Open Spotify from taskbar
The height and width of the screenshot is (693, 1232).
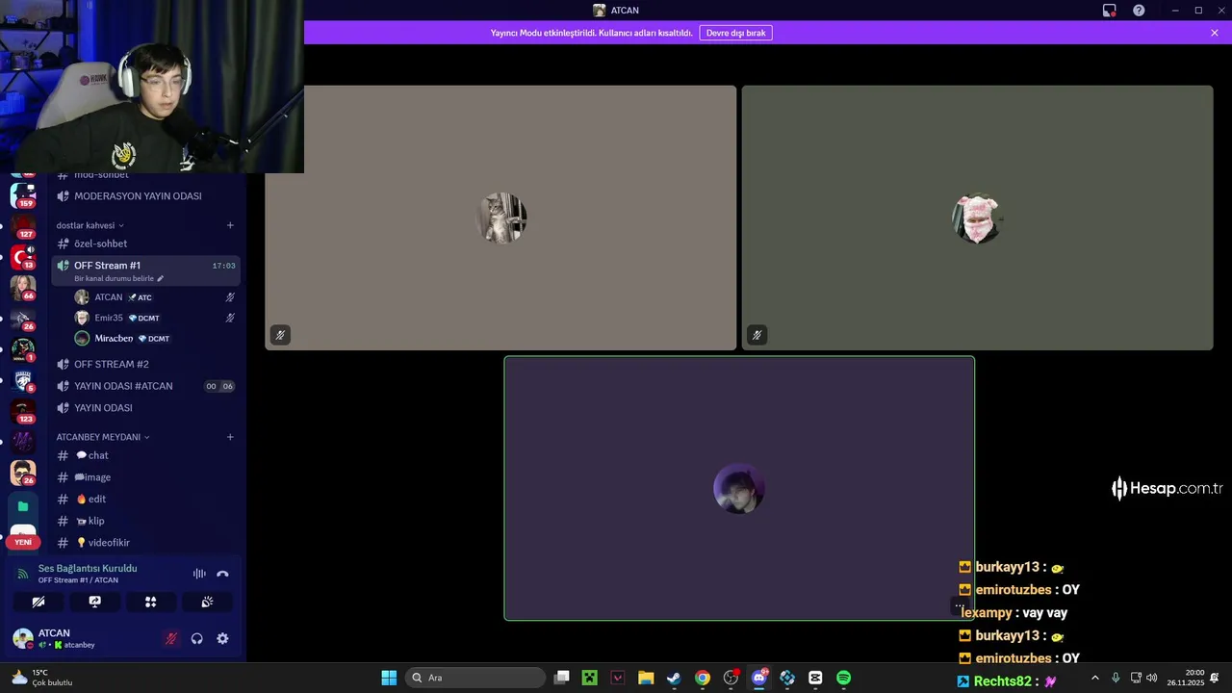pos(843,678)
